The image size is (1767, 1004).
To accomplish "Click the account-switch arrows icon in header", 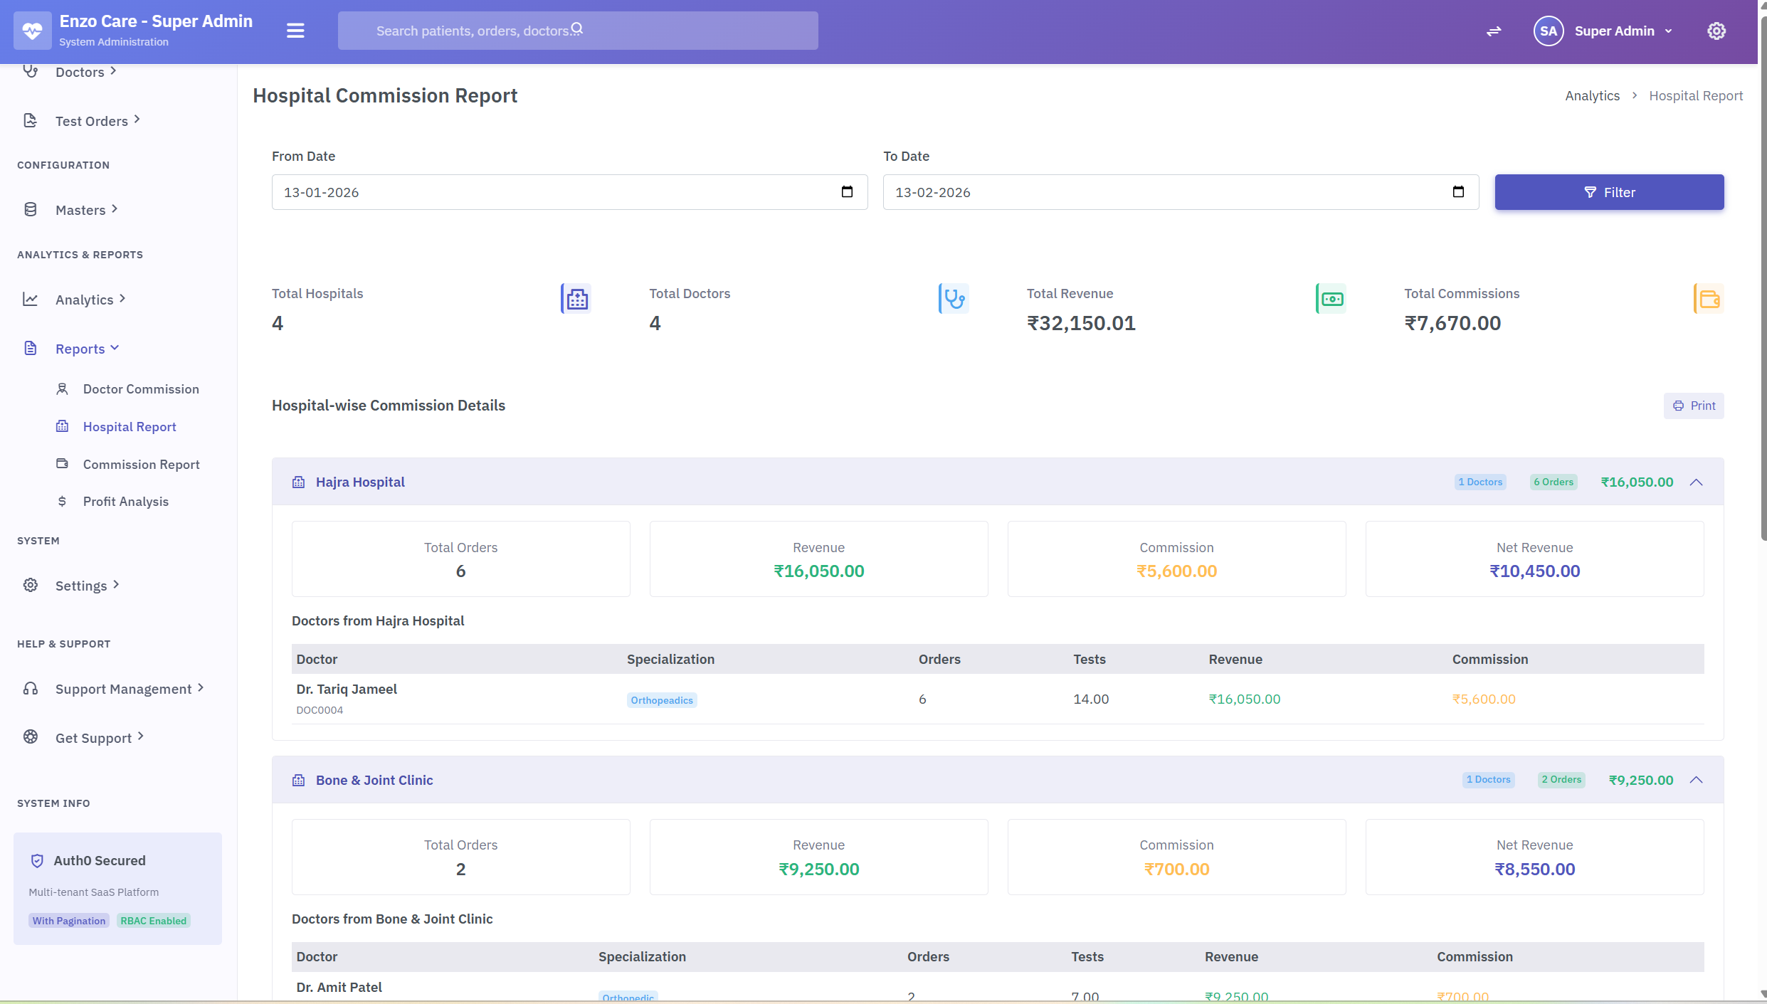I will click(x=1494, y=31).
